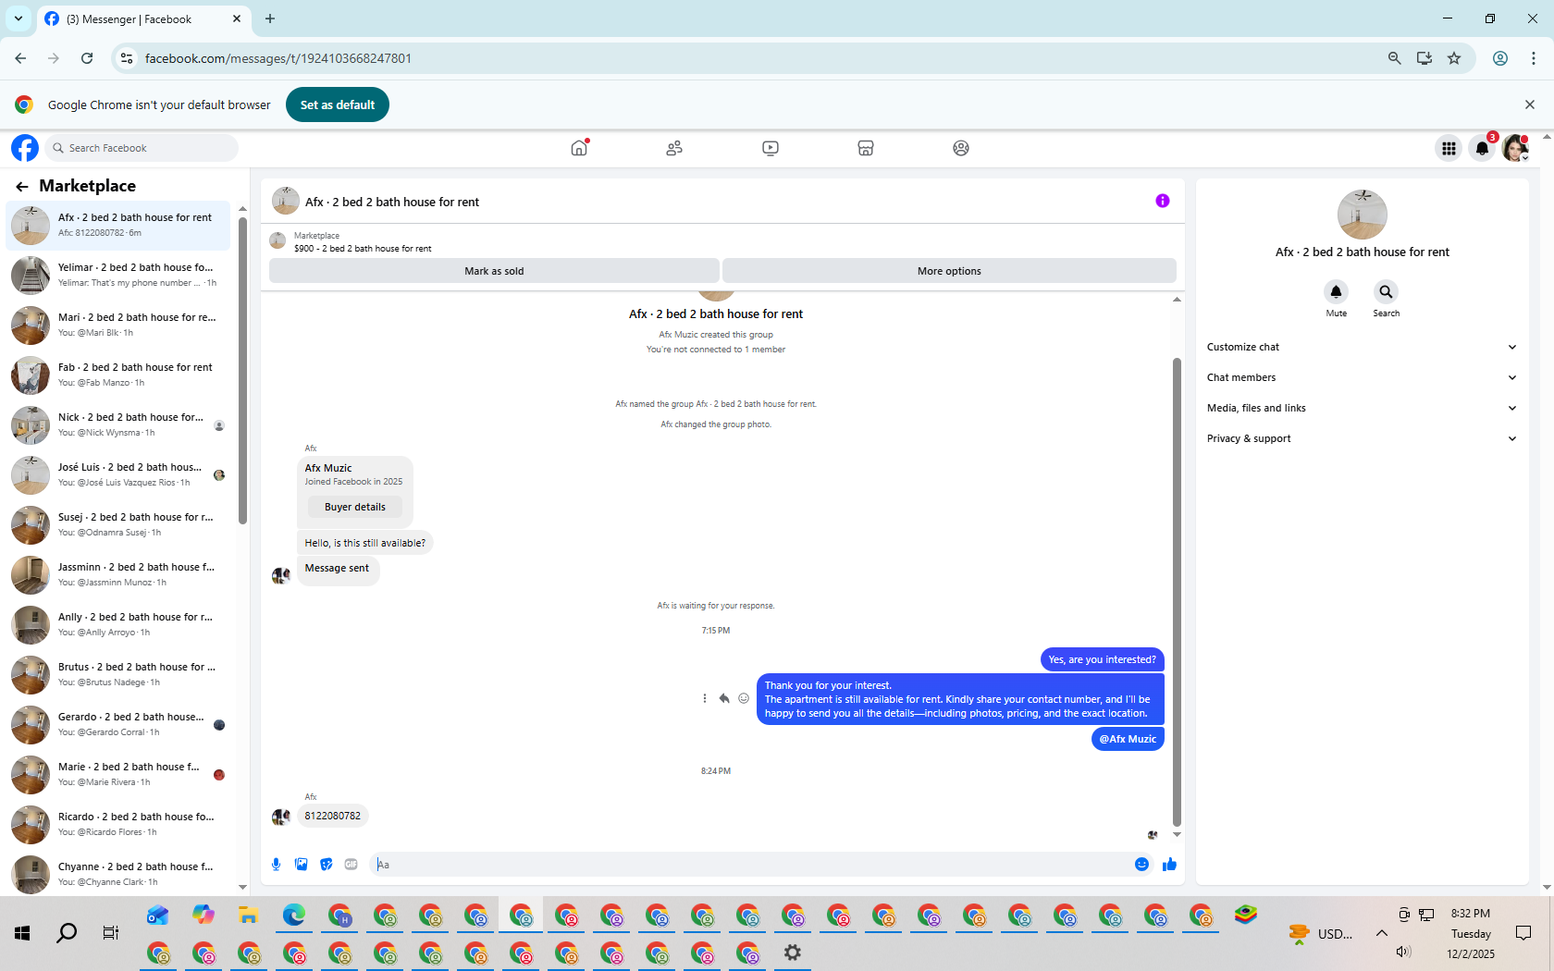This screenshot has width=1554, height=971.
Task: Open Gerardo conversation
Action: click(118, 724)
